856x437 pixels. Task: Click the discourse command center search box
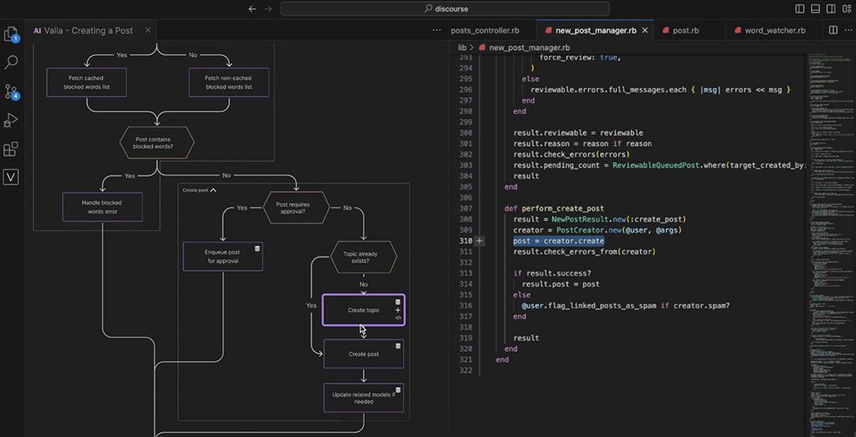[445, 8]
